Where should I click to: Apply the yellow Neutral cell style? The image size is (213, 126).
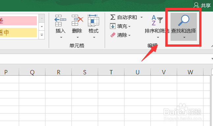click(x=18, y=33)
